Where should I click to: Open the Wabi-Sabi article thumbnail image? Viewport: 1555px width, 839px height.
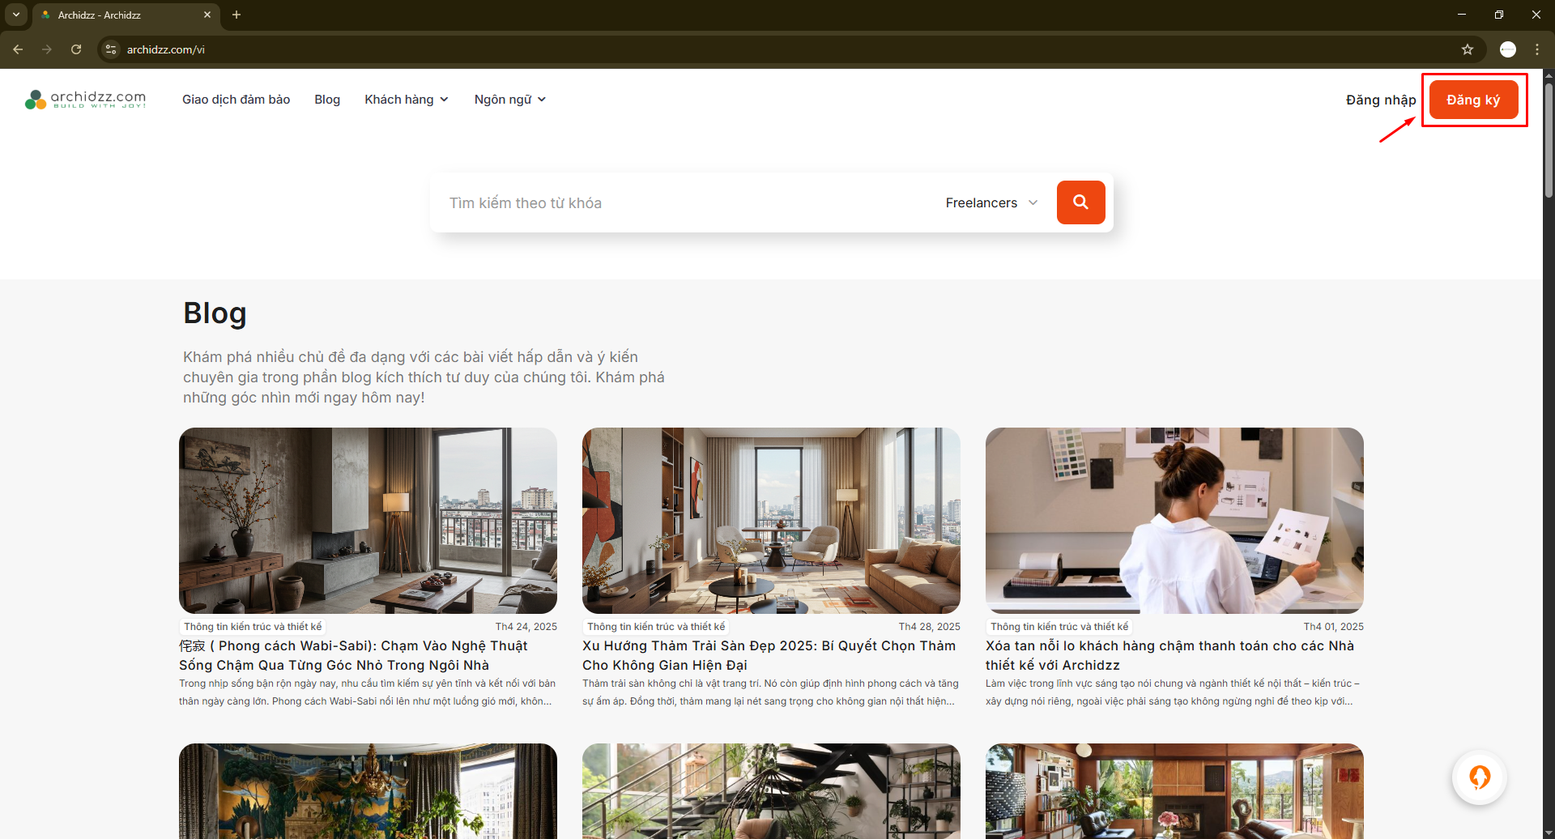[x=368, y=520]
